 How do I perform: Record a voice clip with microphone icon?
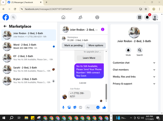pyautogui.click(x=63, y=107)
